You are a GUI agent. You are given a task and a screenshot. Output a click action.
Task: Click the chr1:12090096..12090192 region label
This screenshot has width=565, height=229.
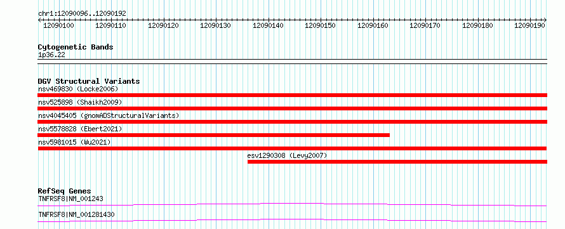82,13
